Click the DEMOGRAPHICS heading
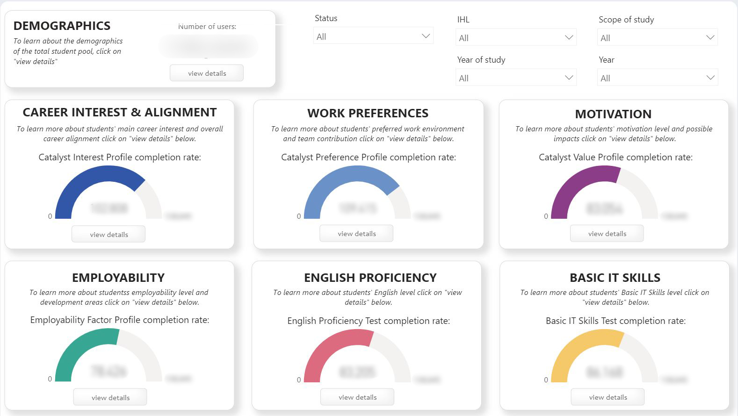This screenshot has height=416, width=738. point(62,26)
